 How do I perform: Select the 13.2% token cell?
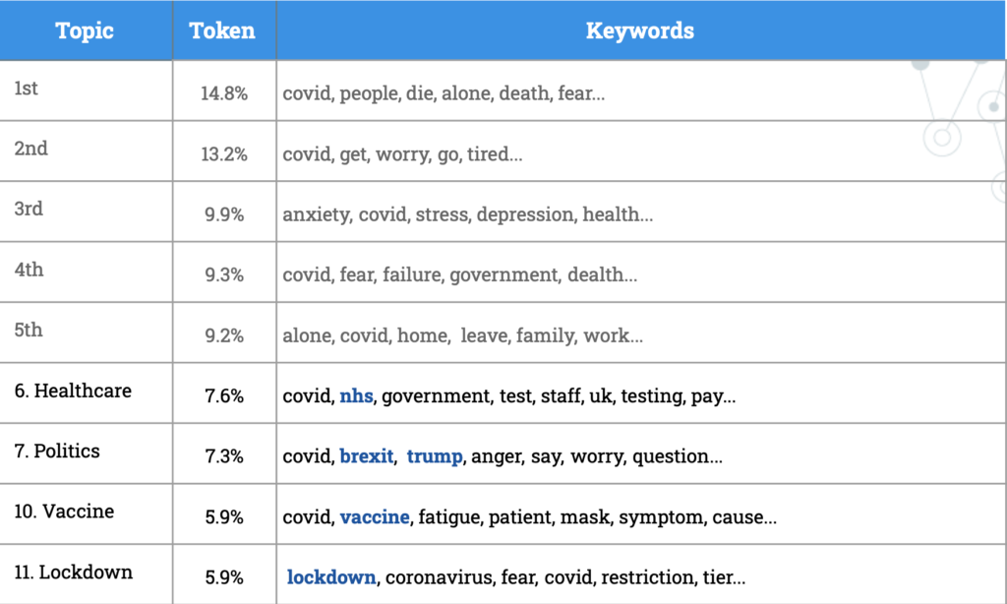click(224, 154)
